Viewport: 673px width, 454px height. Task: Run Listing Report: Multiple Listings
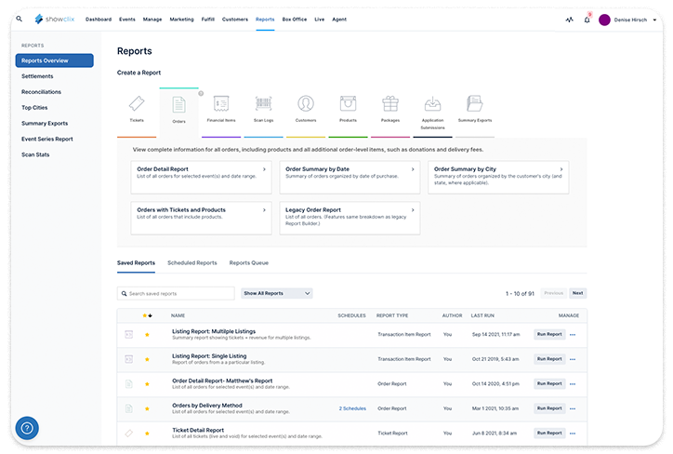[549, 334]
